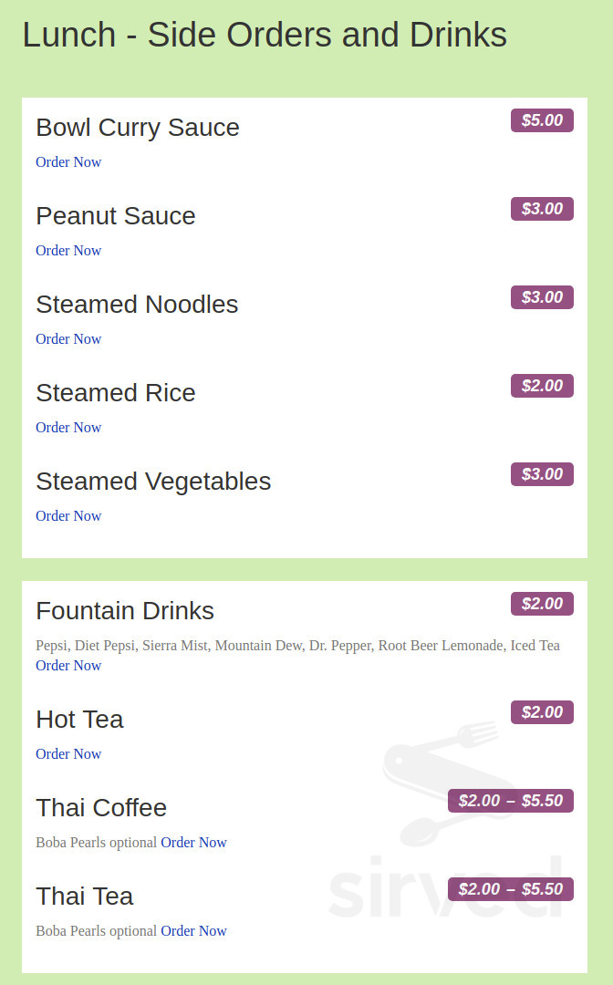Select the $2.00–$5.50 price range for Thai Coffee
This screenshot has width=613, height=985.
pos(511,800)
